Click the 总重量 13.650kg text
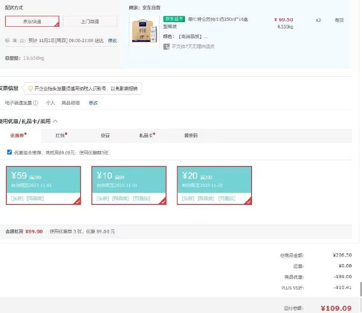The image size is (362, 313). [x=24, y=58]
